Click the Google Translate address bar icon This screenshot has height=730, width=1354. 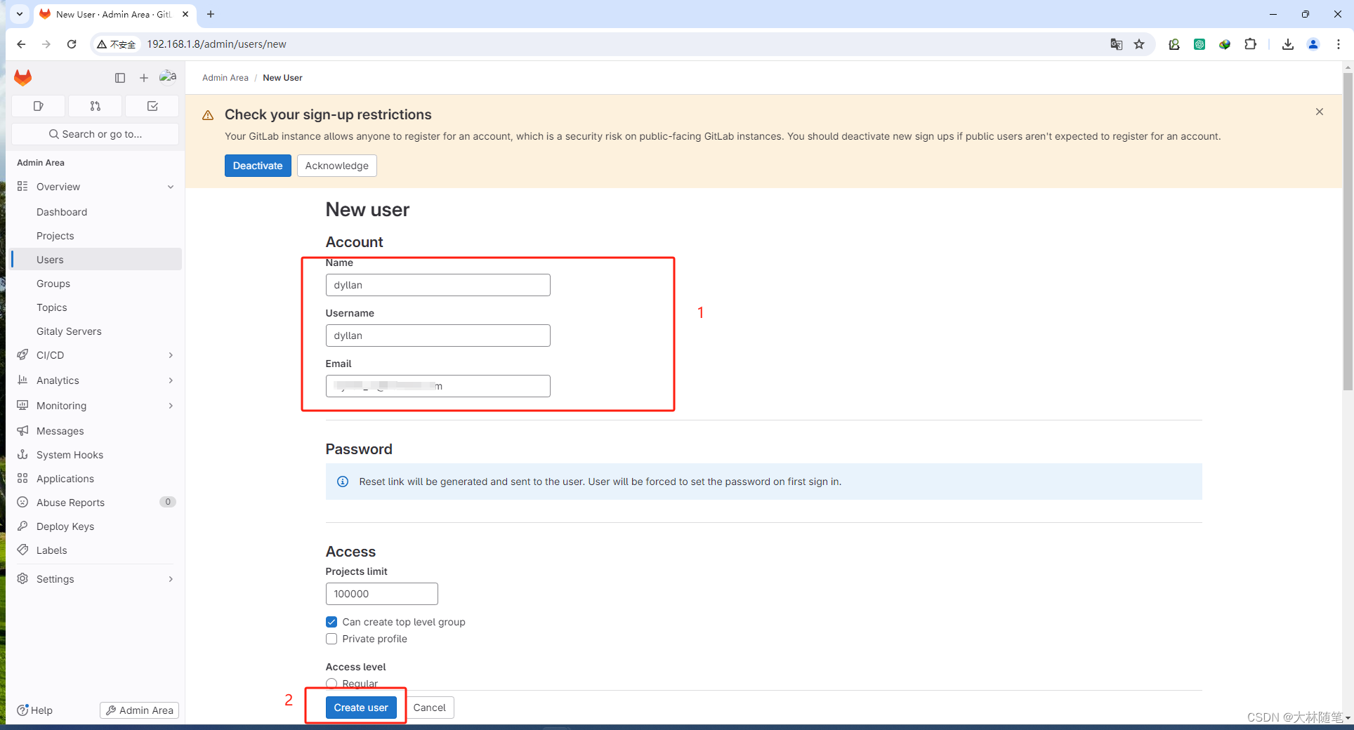pos(1115,44)
